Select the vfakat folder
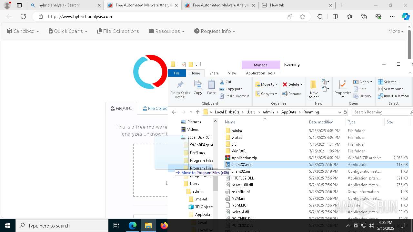 [x=237, y=138]
